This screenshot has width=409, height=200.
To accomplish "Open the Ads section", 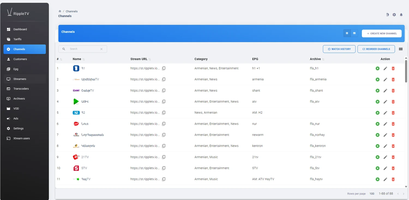I will click(25, 118).
